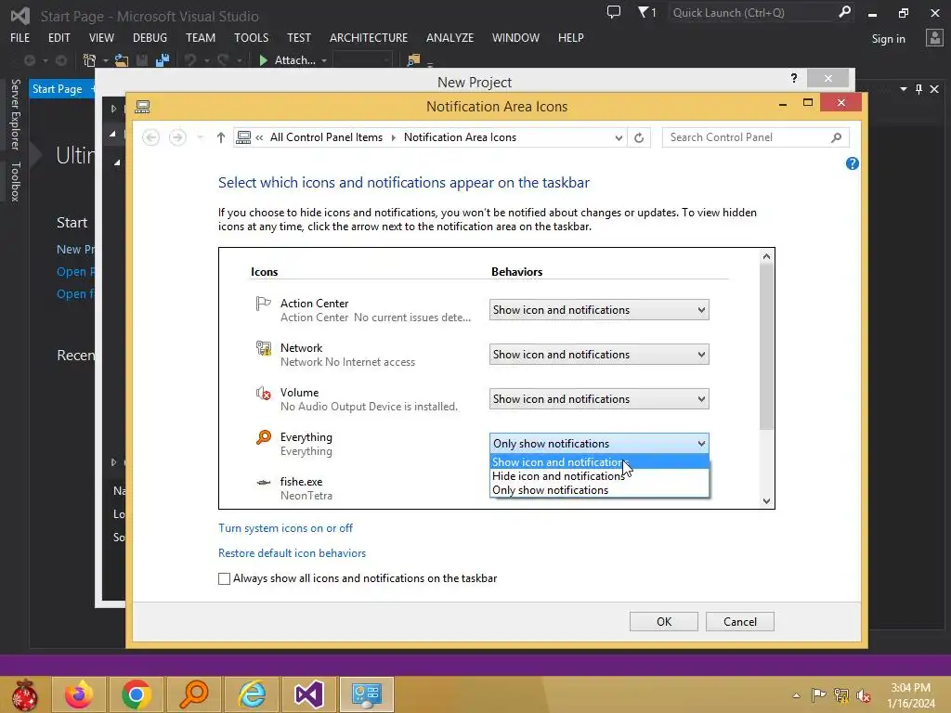951x713 pixels.
Task: Click the Find in Files toolbar icon
Action: coord(413,60)
